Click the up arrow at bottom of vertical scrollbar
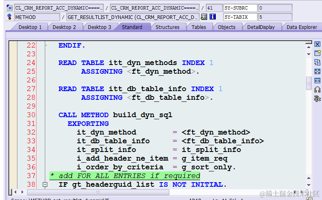This screenshot has height=200, width=322. tap(309, 178)
